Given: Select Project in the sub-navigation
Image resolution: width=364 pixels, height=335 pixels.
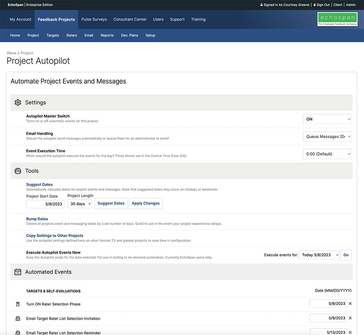Looking at the screenshot, I should click(33, 36).
